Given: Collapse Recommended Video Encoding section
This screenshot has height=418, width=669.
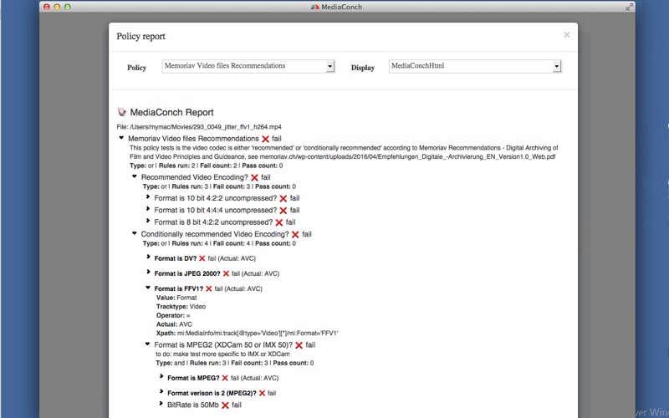Looking at the screenshot, I should pos(135,176).
